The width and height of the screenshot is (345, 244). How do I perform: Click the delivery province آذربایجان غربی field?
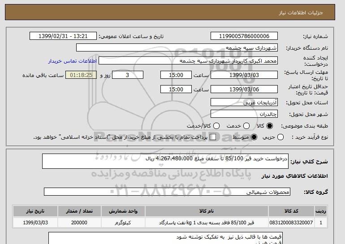(x=244, y=103)
